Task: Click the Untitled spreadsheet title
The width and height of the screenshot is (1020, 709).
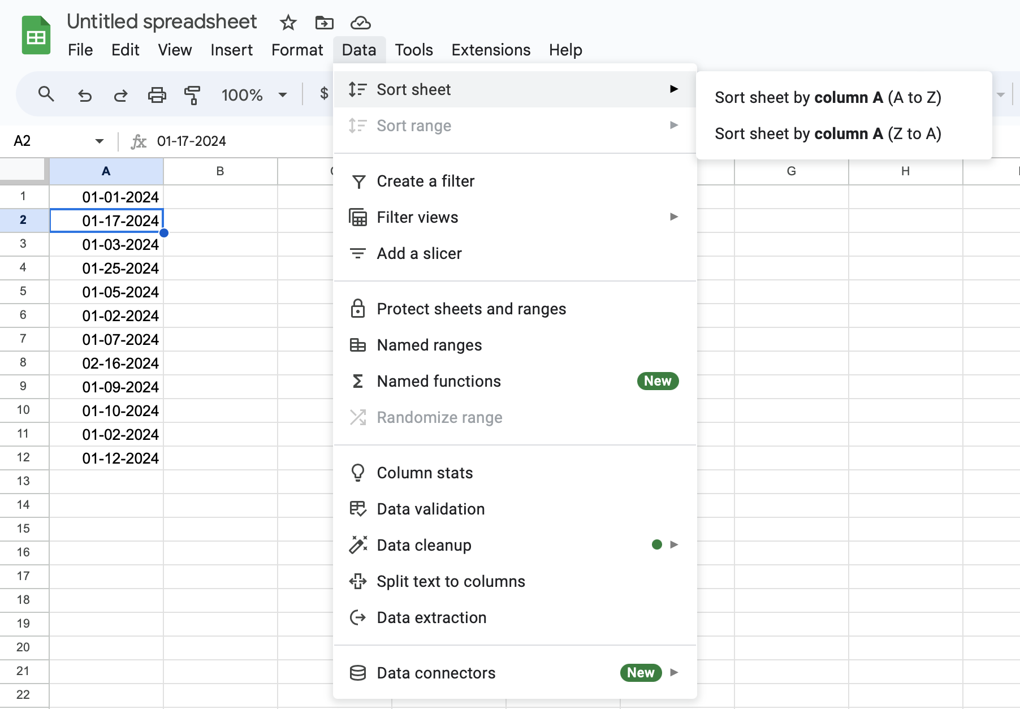Action: coord(162,21)
